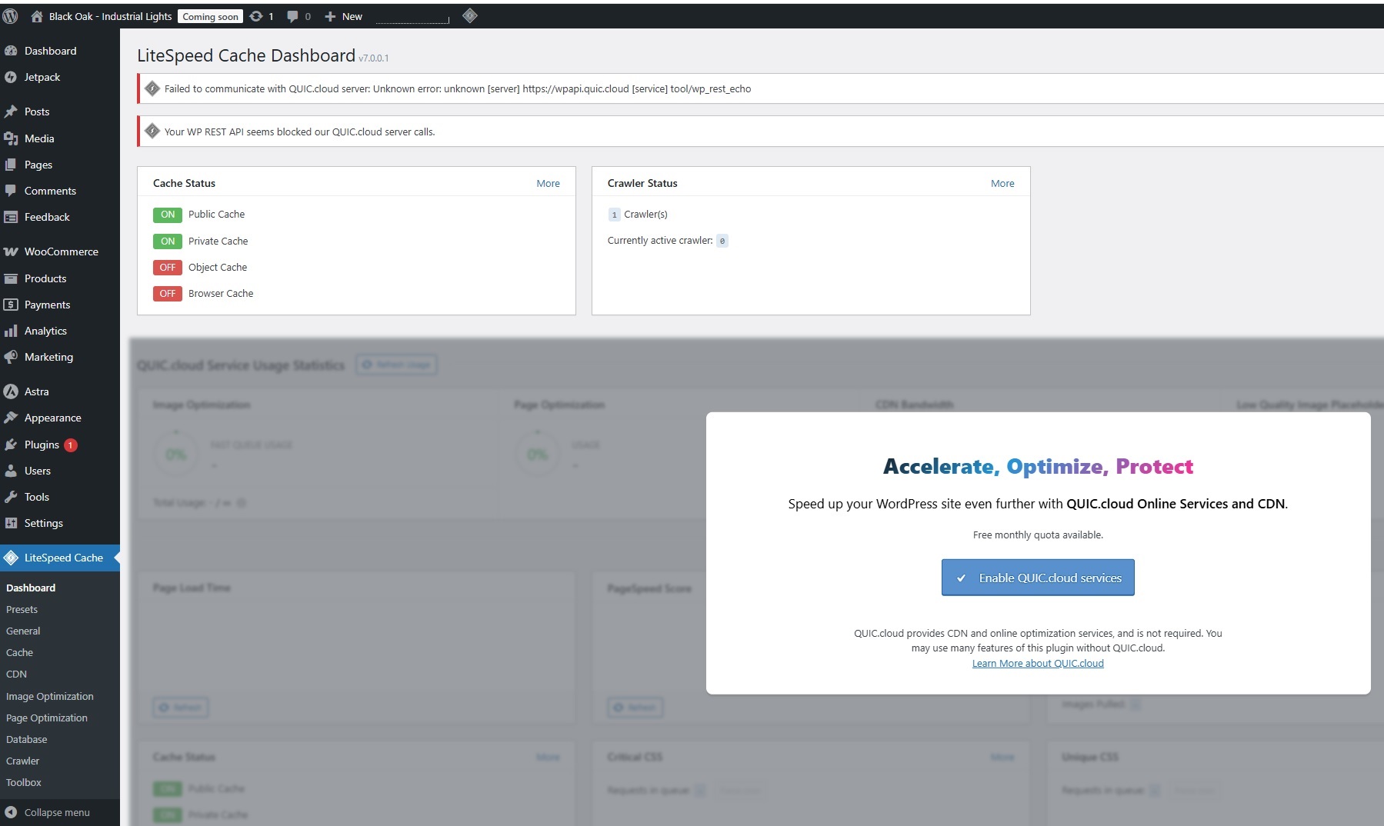Open the New content menu in the admin bar
The image size is (1384, 826).
pos(343,16)
